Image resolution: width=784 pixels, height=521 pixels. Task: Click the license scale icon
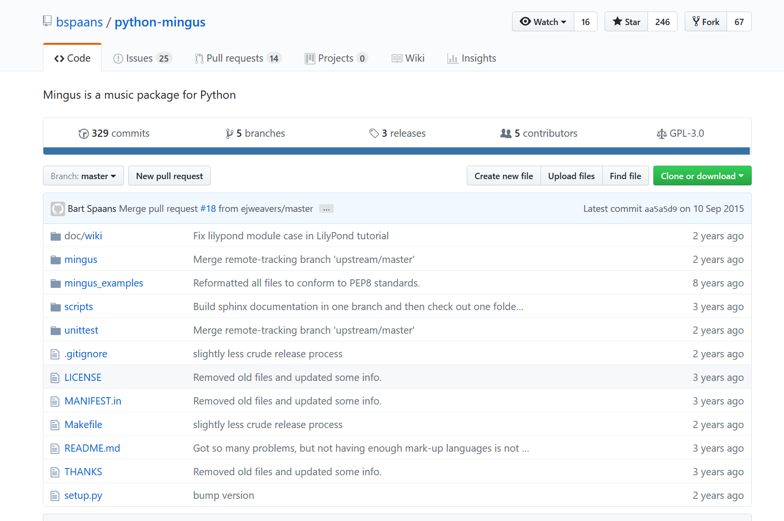662,134
